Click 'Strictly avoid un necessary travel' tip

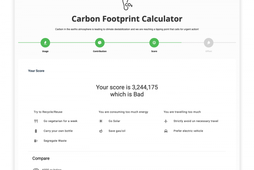196,121
